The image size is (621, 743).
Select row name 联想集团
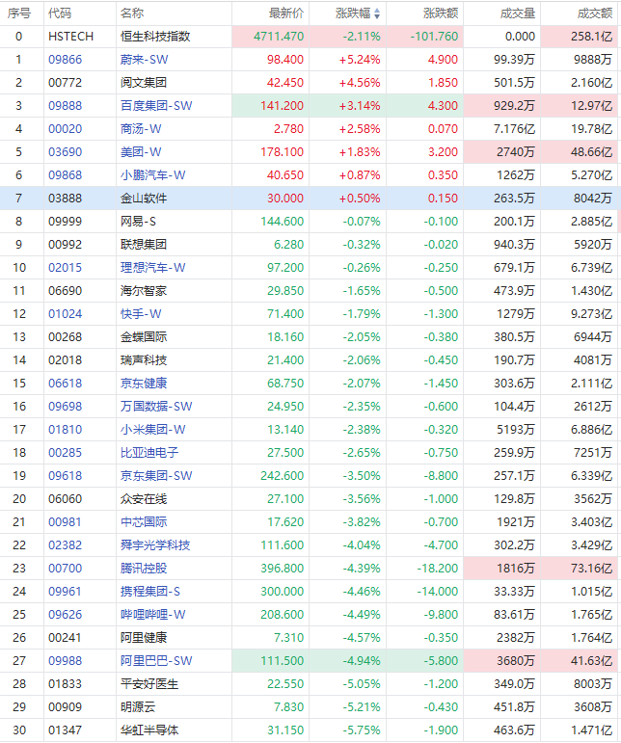(144, 245)
